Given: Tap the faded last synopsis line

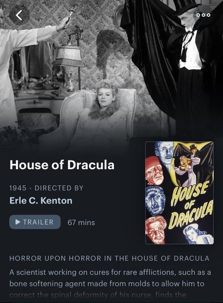Looking at the screenshot, I should [98, 295].
